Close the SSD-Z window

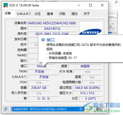(x=102, y=5)
